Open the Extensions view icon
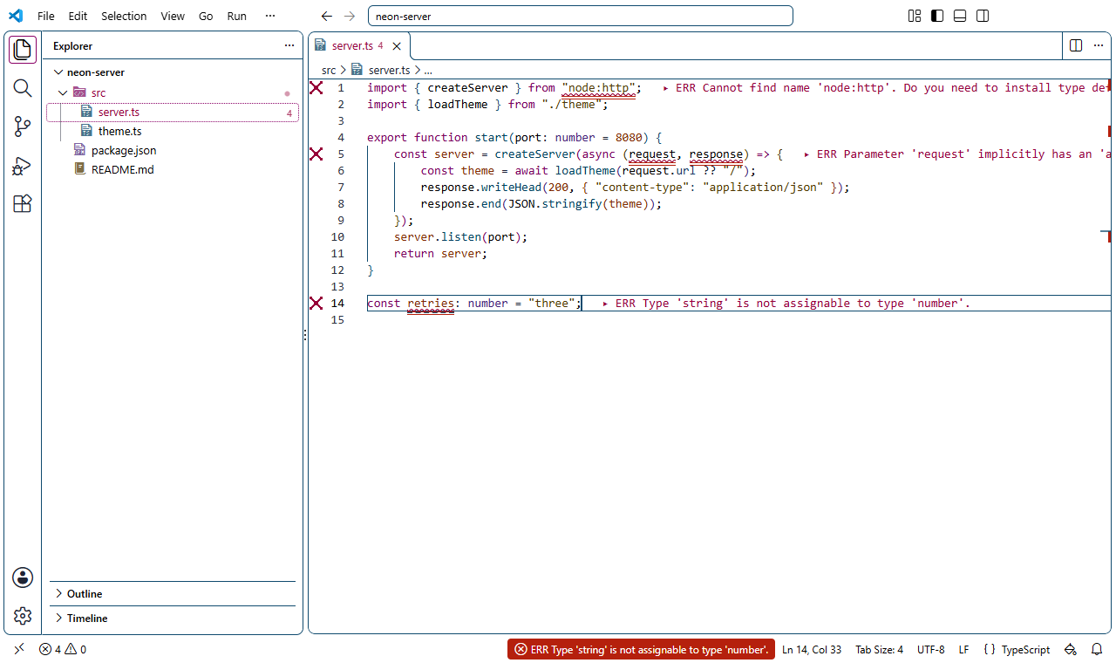This screenshot has width=1116, height=663. (23, 204)
